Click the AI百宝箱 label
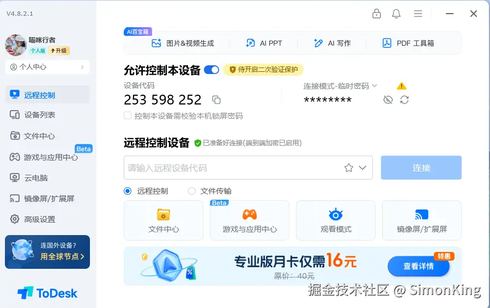Viewport: 490px width, 308px height. (x=138, y=32)
